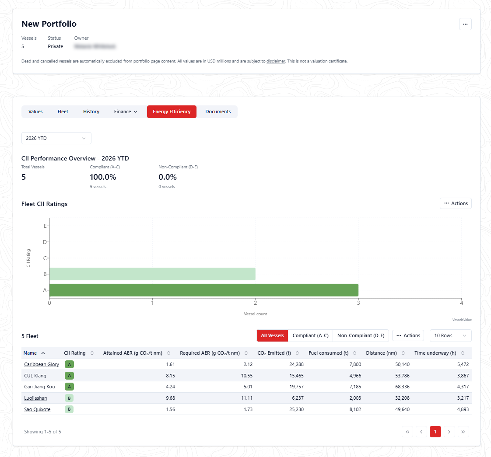Click the dark green A rating bar
491x457 pixels.
[204, 290]
